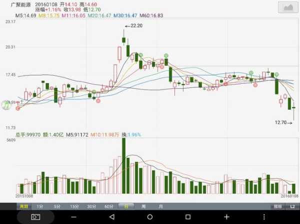Tap the end date 20160108 label

tap(289, 196)
